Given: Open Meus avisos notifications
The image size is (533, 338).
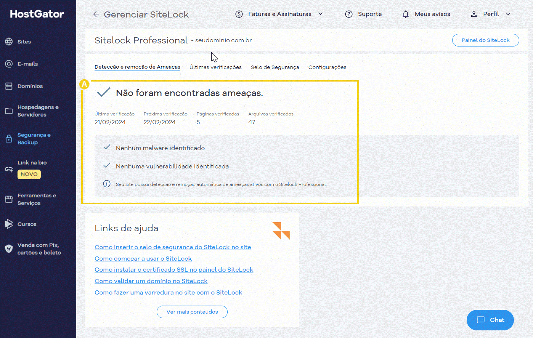Looking at the screenshot, I should [432, 14].
